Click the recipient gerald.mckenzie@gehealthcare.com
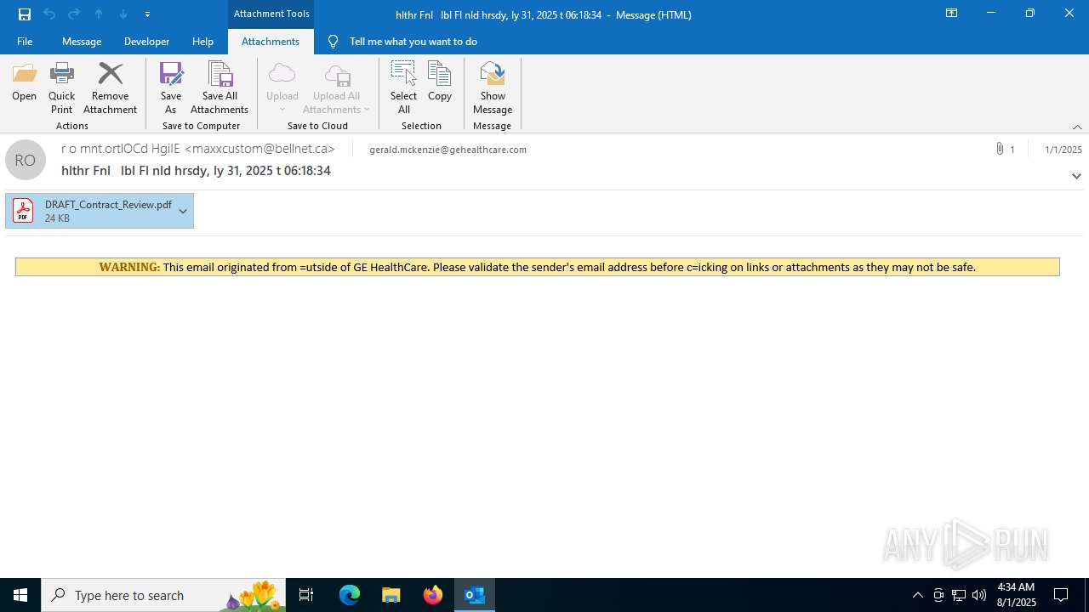This screenshot has height=612, width=1089. (x=448, y=150)
